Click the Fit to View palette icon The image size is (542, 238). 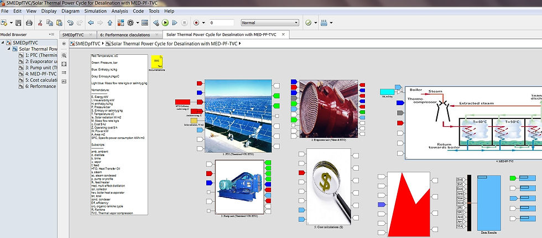pyautogui.click(x=64, y=64)
